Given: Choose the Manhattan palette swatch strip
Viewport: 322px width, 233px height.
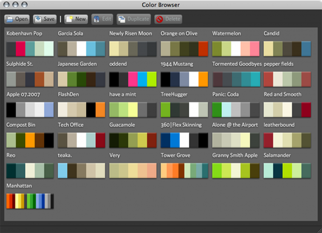Looking at the screenshot, I should click(30, 201).
